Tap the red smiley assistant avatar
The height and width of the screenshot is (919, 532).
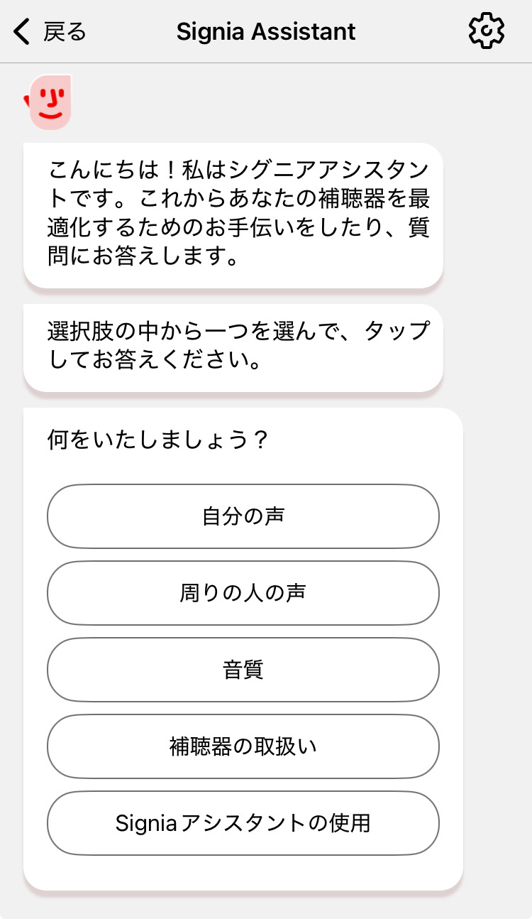pyautogui.click(x=49, y=102)
